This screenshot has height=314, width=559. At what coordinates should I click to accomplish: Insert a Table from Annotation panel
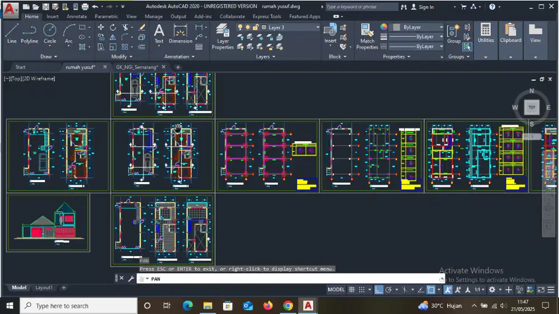click(x=199, y=47)
